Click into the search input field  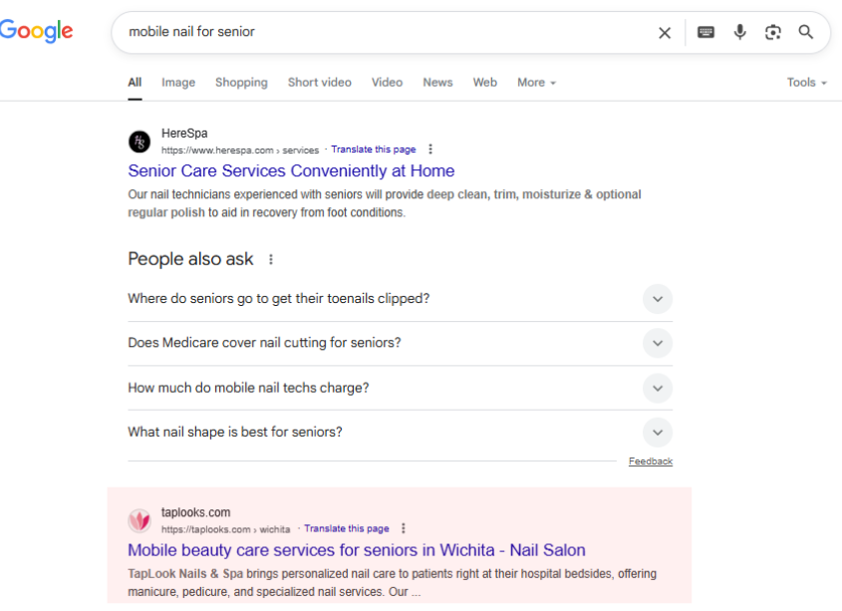[x=387, y=32]
